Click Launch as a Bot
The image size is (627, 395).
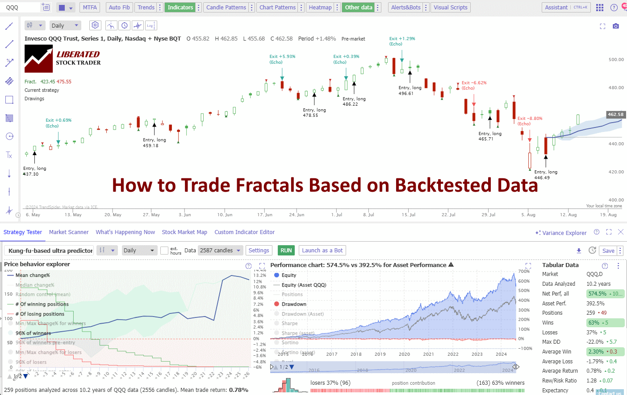322,250
